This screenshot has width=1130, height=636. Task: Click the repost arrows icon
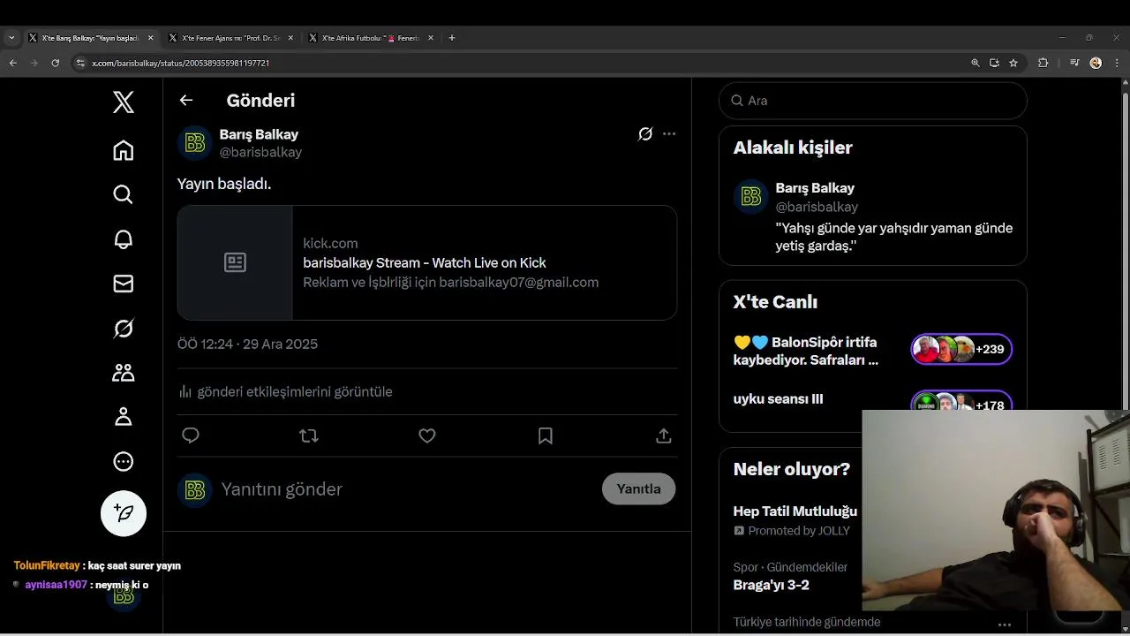(x=309, y=435)
